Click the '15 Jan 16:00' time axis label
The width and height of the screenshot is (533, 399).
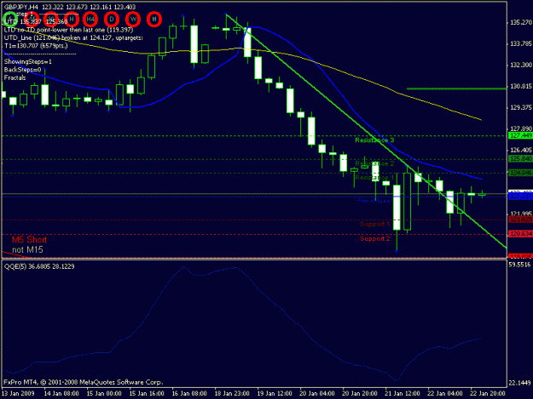coord(147,393)
